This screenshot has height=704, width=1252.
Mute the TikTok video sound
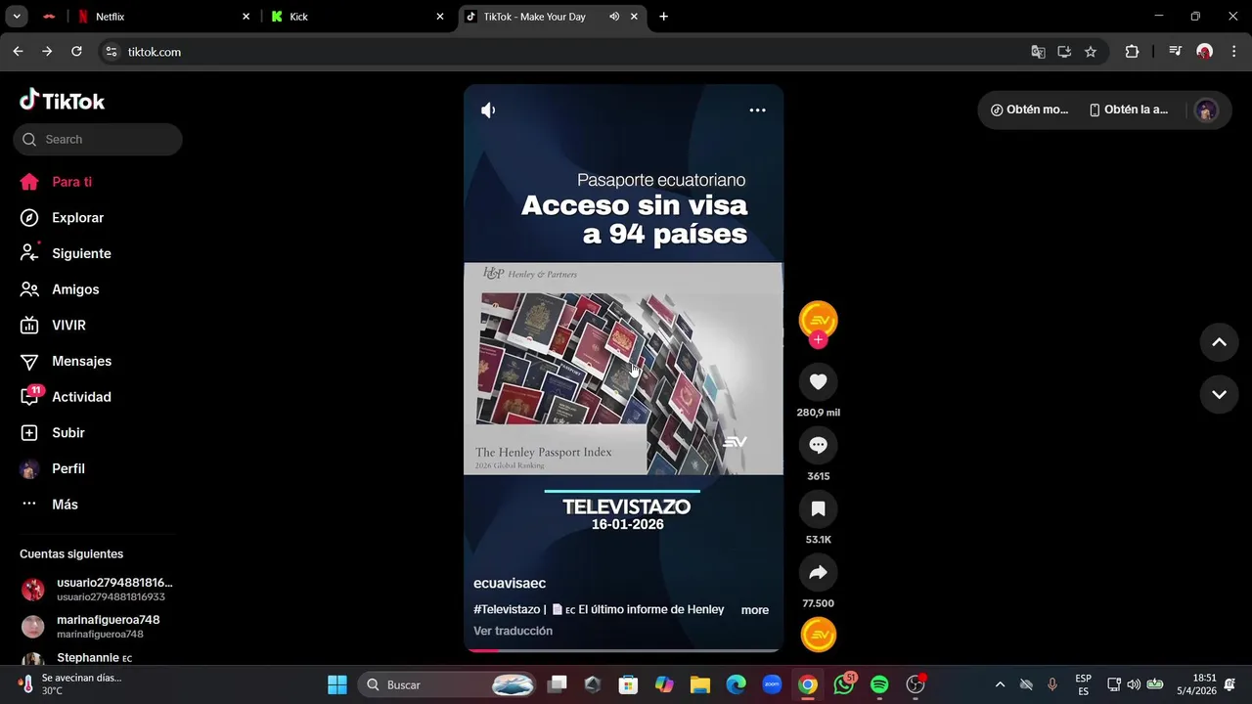click(488, 110)
